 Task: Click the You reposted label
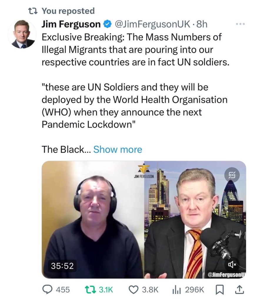tap(68, 11)
